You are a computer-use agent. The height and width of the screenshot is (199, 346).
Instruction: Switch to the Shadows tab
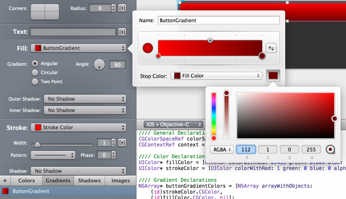click(x=89, y=181)
